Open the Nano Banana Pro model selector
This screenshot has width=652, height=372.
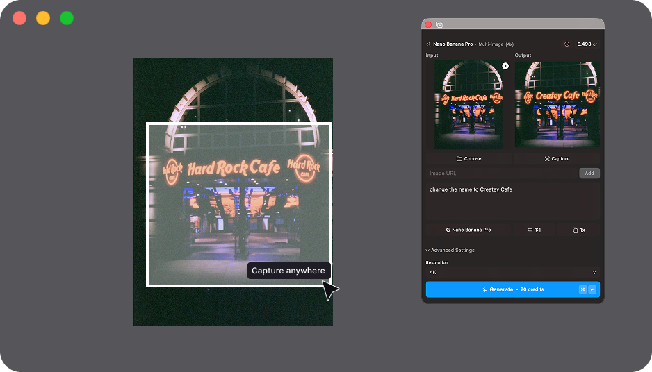(468, 230)
